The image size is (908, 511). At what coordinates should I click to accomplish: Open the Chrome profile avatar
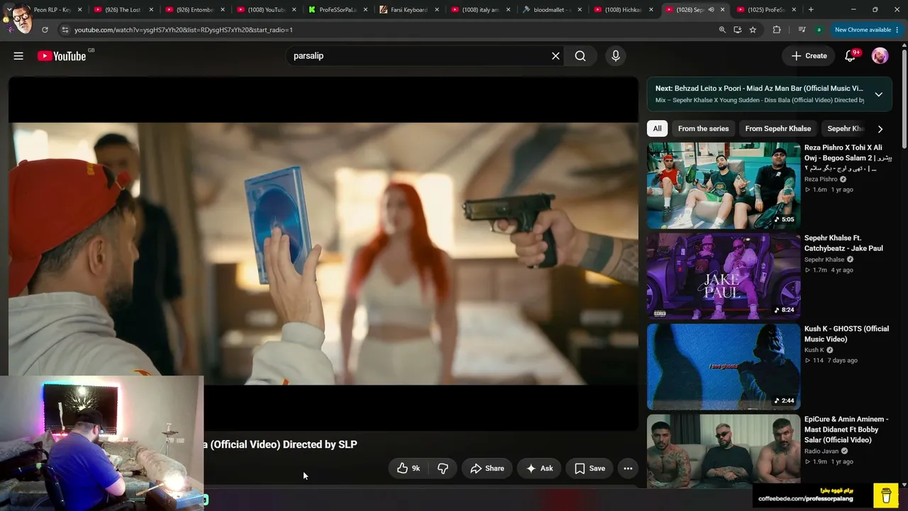tap(819, 30)
